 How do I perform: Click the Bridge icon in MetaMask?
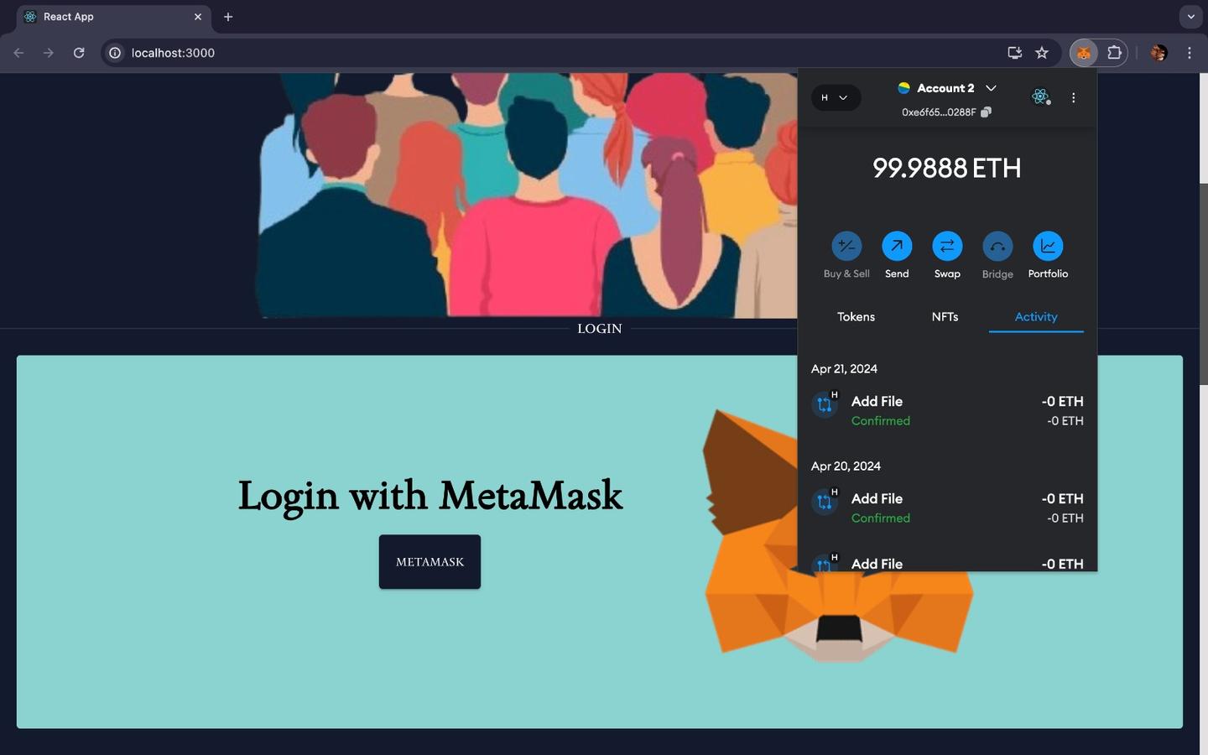(997, 246)
